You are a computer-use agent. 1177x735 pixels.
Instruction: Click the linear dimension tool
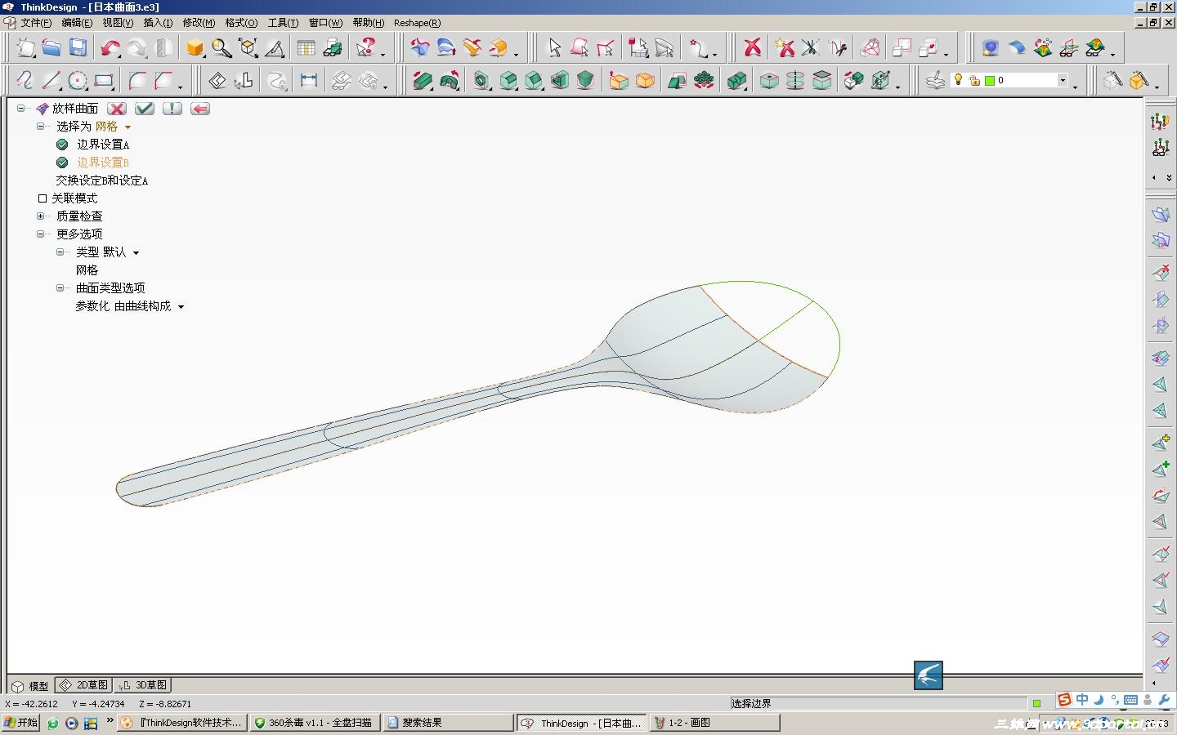tap(308, 80)
